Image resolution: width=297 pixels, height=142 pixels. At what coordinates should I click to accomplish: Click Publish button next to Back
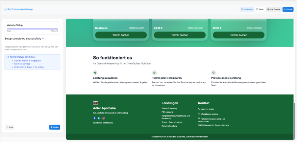click(x=55, y=127)
